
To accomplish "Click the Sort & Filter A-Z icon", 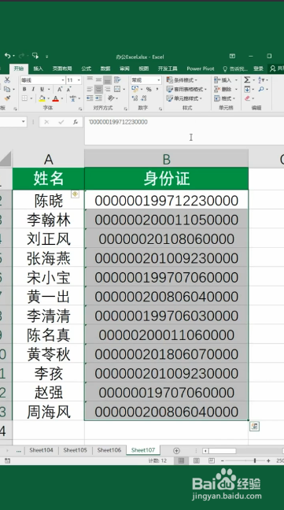I will point(261,79).
